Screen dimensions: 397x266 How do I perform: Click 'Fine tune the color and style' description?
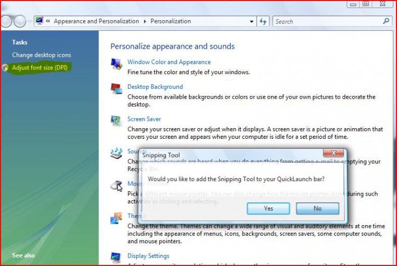click(x=188, y=72)
